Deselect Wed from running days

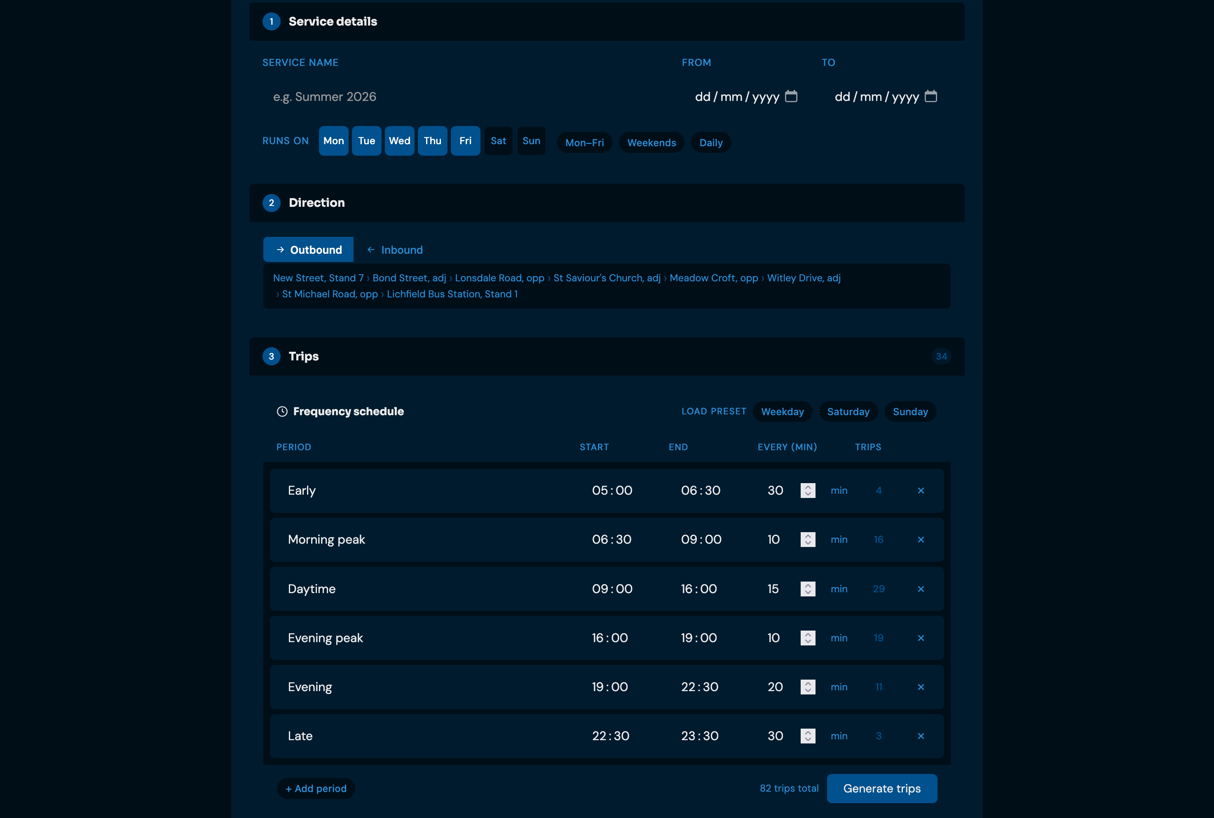pyautogui.click(x=399, y=141)
